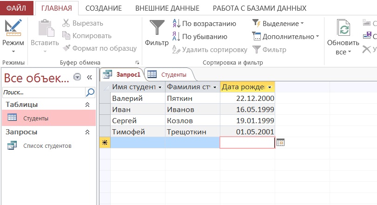Click cell Сергей
This screenshot has height=205, width=377.
138,120
